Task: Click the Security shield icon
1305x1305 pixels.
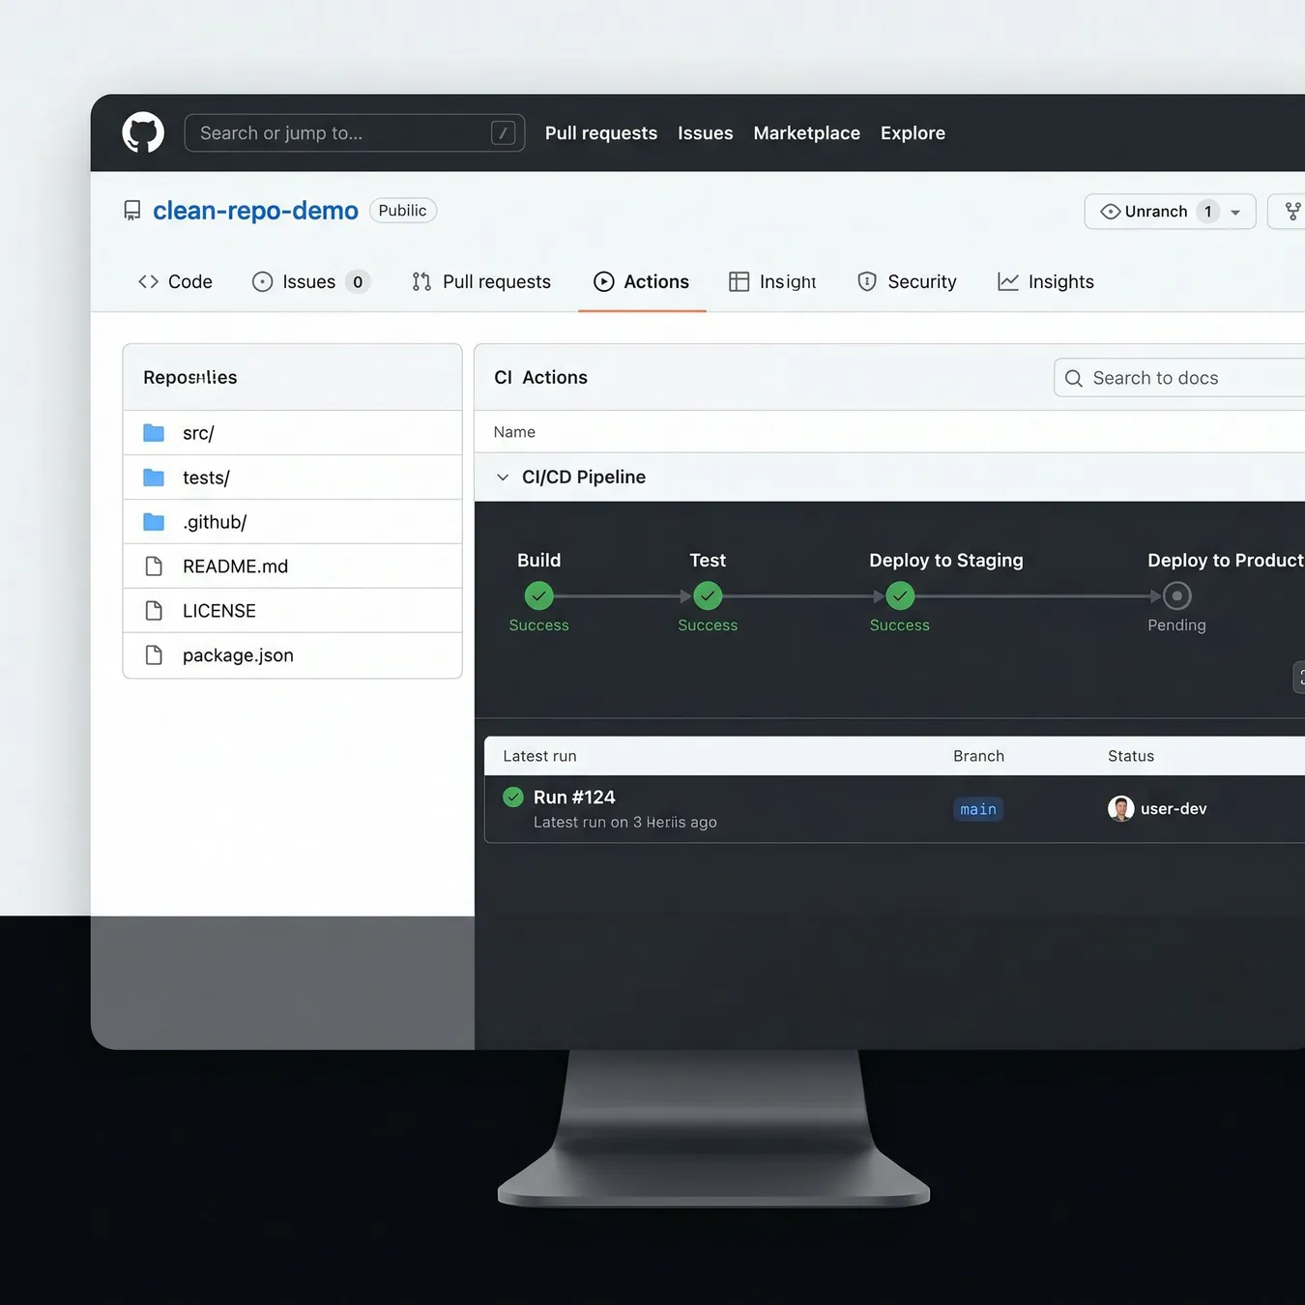Action: (867, 281)
